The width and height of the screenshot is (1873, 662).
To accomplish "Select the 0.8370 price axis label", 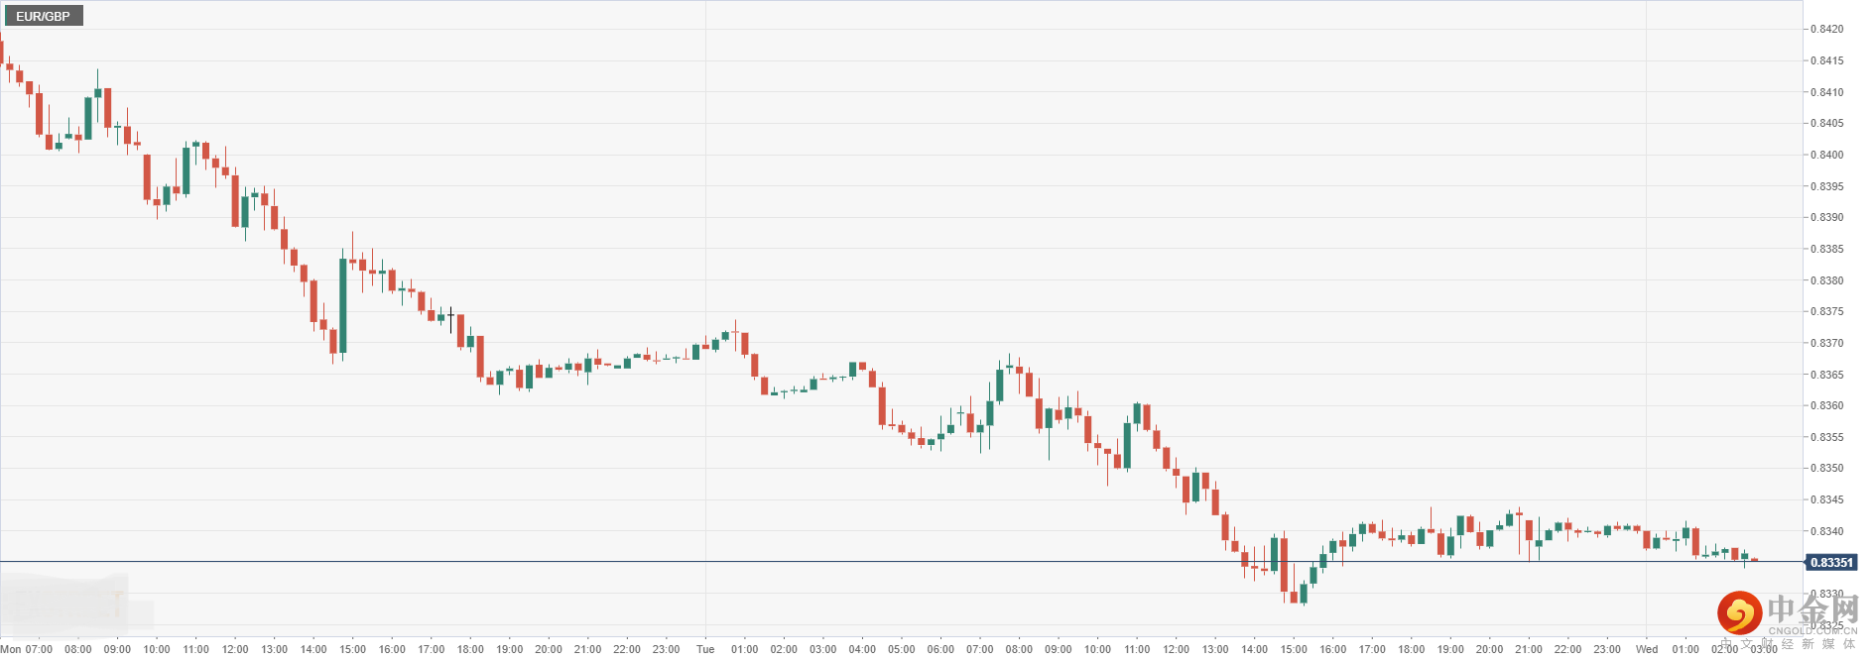I will (1826, 343).
